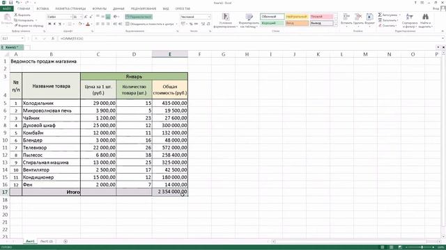Click the Paste (Вставить) clipboard button

[x=7, y=19]
